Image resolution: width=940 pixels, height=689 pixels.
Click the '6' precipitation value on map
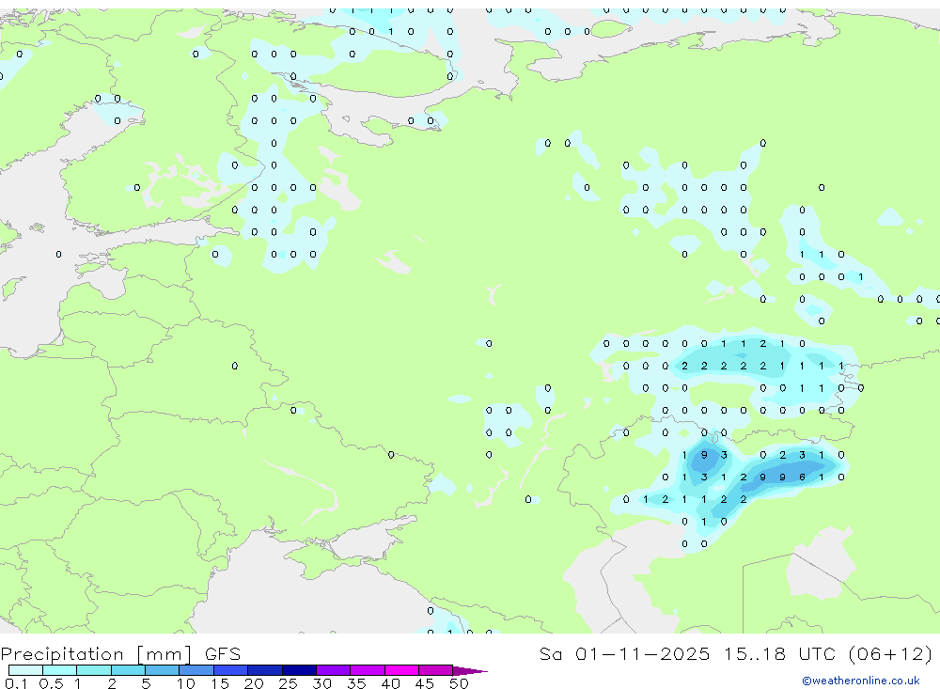click(x=802, y=478)
